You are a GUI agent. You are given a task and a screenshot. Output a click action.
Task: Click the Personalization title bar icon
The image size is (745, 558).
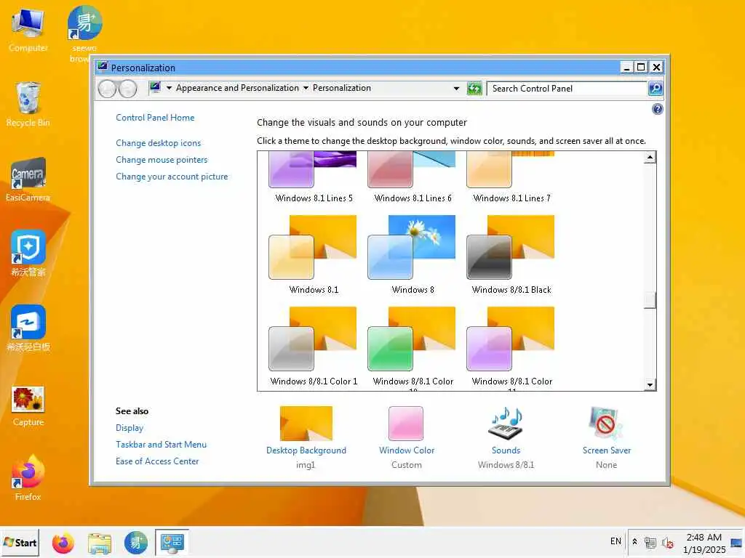coord(103,67)
